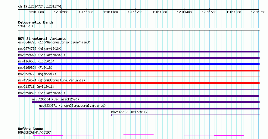
Task: Click the thin red nsv953977 variant line
Action: pos(139,77)
